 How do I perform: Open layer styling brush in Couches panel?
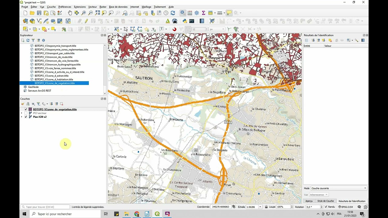(x=23, y=104)
